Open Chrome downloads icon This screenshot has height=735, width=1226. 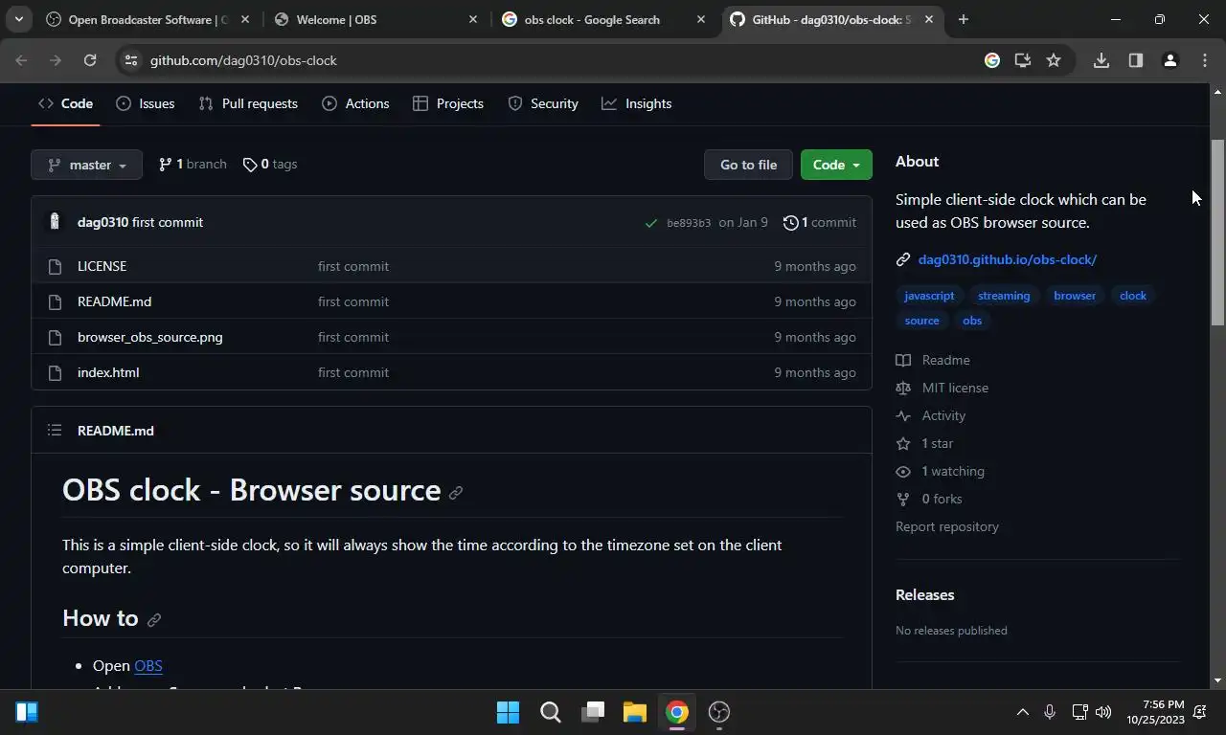1101,60
